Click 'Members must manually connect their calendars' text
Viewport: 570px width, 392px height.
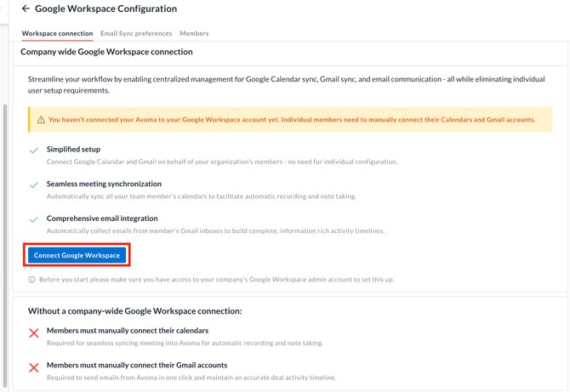(x=128, y=331)
